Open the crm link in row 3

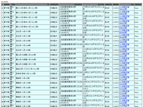[x=124, y=22]
